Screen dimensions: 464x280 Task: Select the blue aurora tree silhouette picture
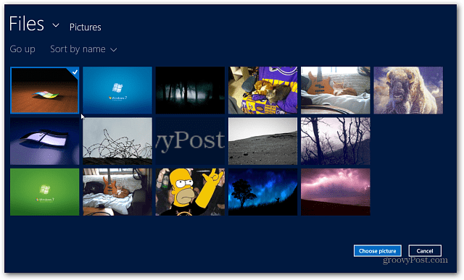[x=262, y=192]
